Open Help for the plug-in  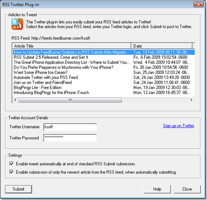(x=157, y=189)
